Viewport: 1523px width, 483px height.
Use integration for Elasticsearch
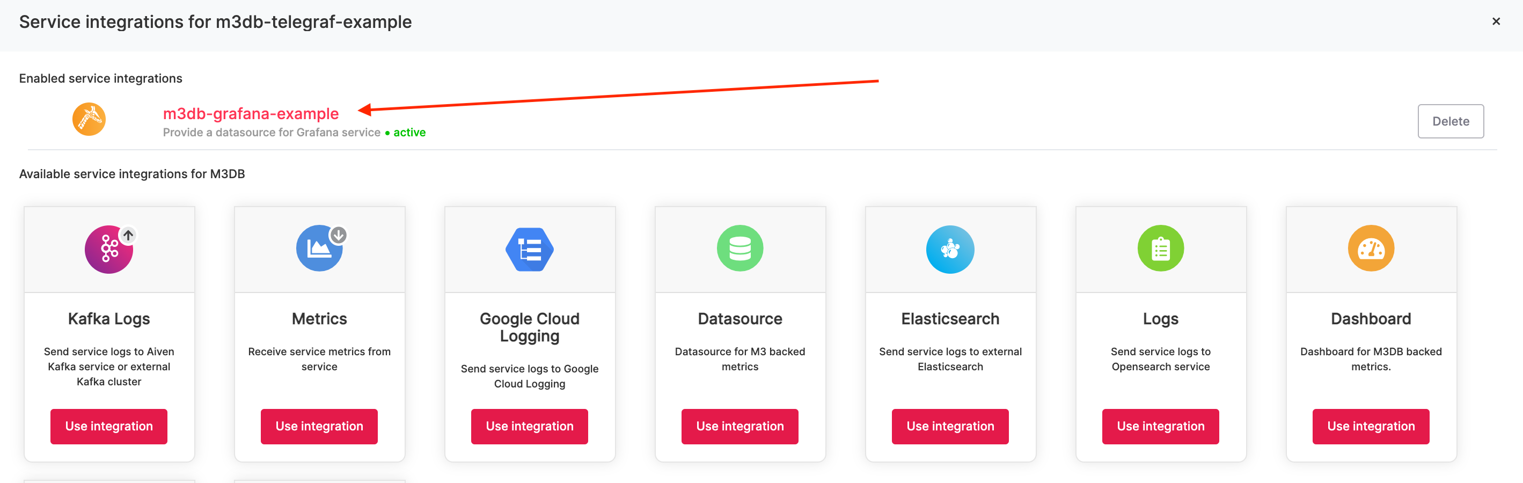(950, 426)
